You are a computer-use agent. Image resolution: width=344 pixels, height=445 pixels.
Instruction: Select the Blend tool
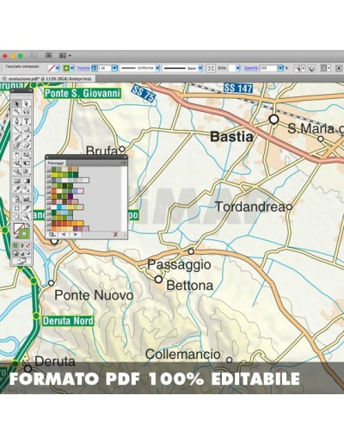[26, 189]
